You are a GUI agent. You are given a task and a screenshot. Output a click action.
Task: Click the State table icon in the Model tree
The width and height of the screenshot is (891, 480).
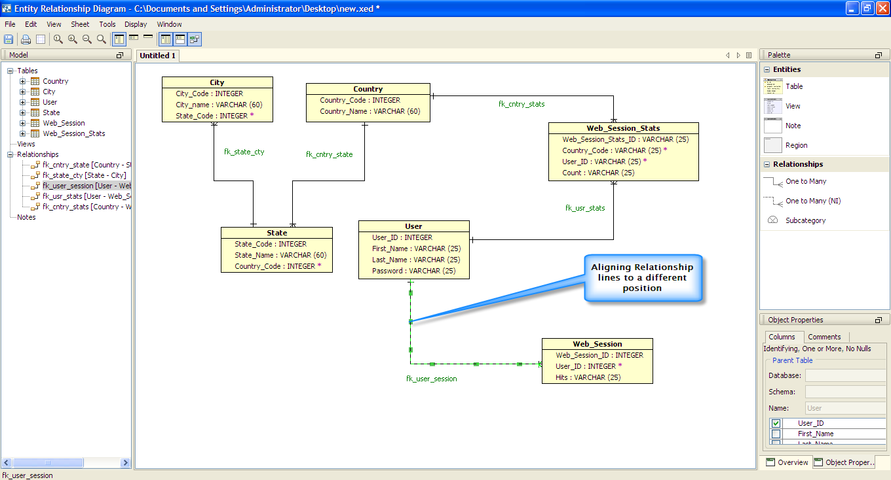point(35,112)
